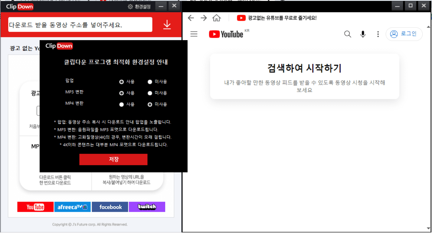Open the afreecaTV site shortcut tile
The height and width of the screenshot is (233, 432).
click(x=73, y=207)
